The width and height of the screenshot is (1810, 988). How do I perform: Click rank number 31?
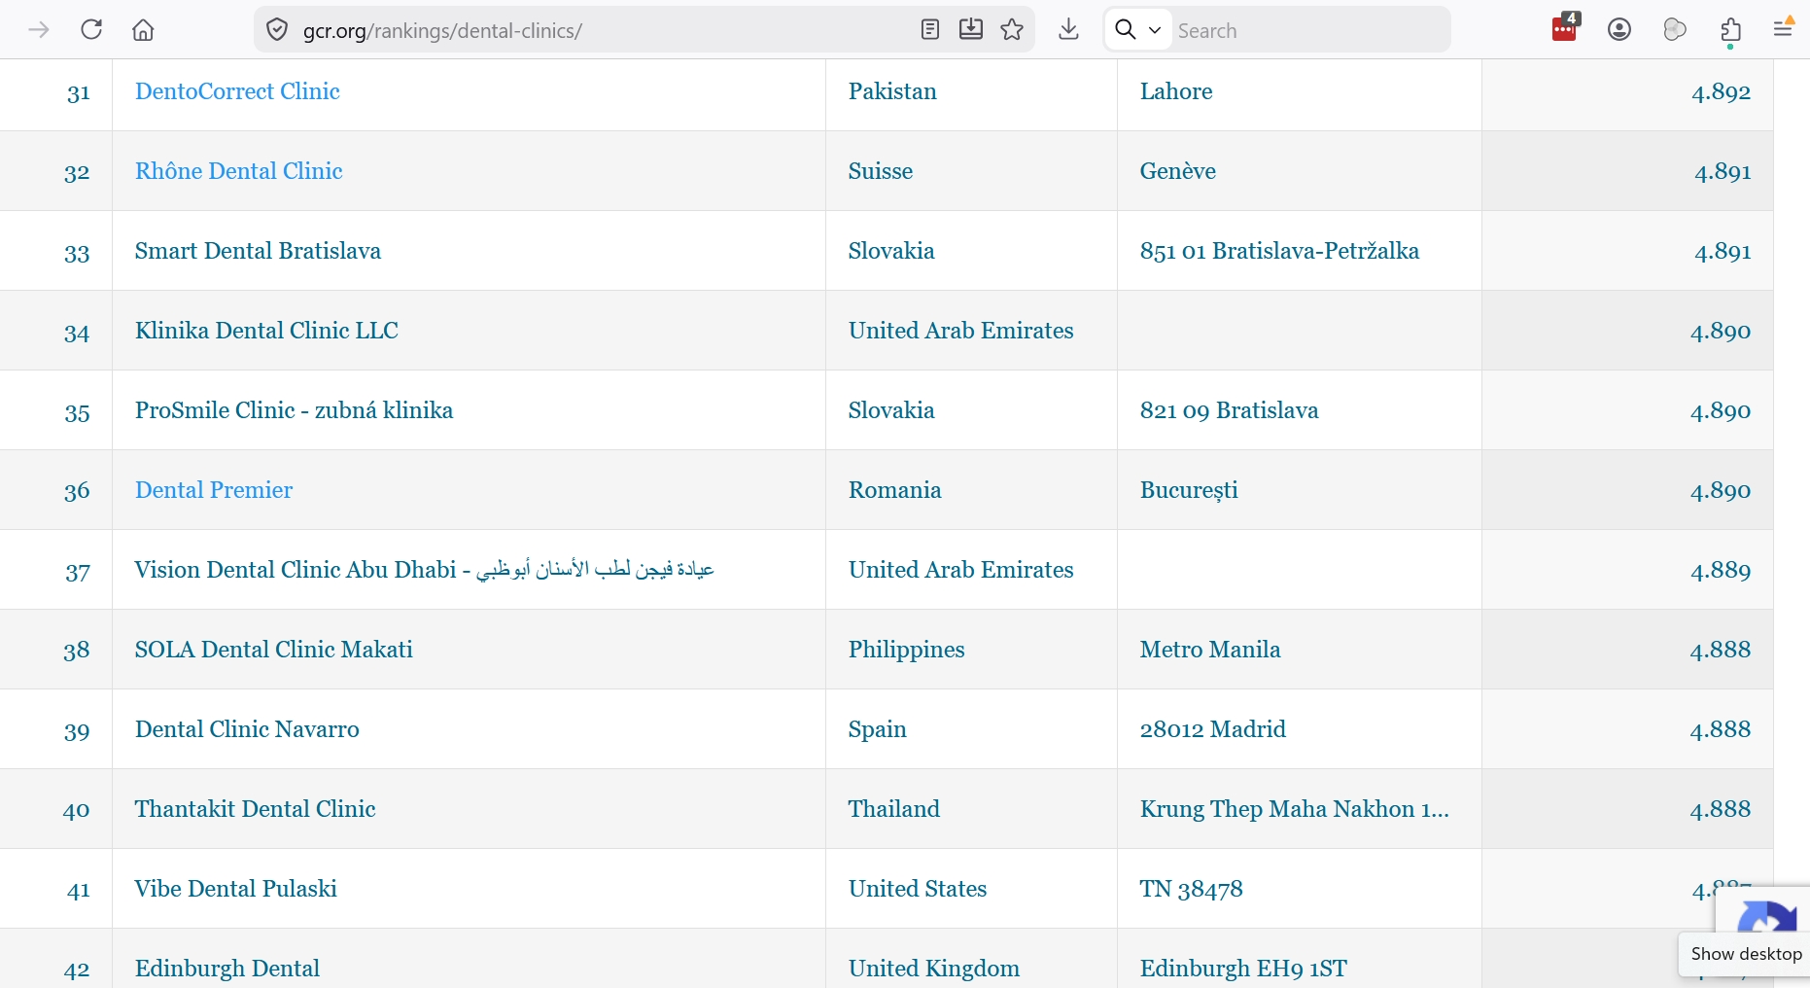(79, 92)
